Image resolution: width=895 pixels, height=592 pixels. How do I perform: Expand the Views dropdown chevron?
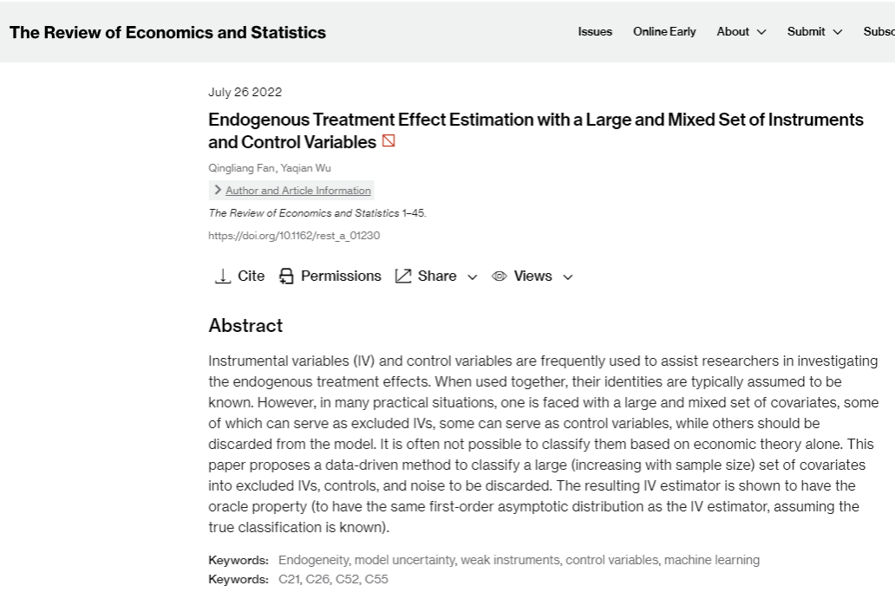pyautogui.click(x=568, y=277)
